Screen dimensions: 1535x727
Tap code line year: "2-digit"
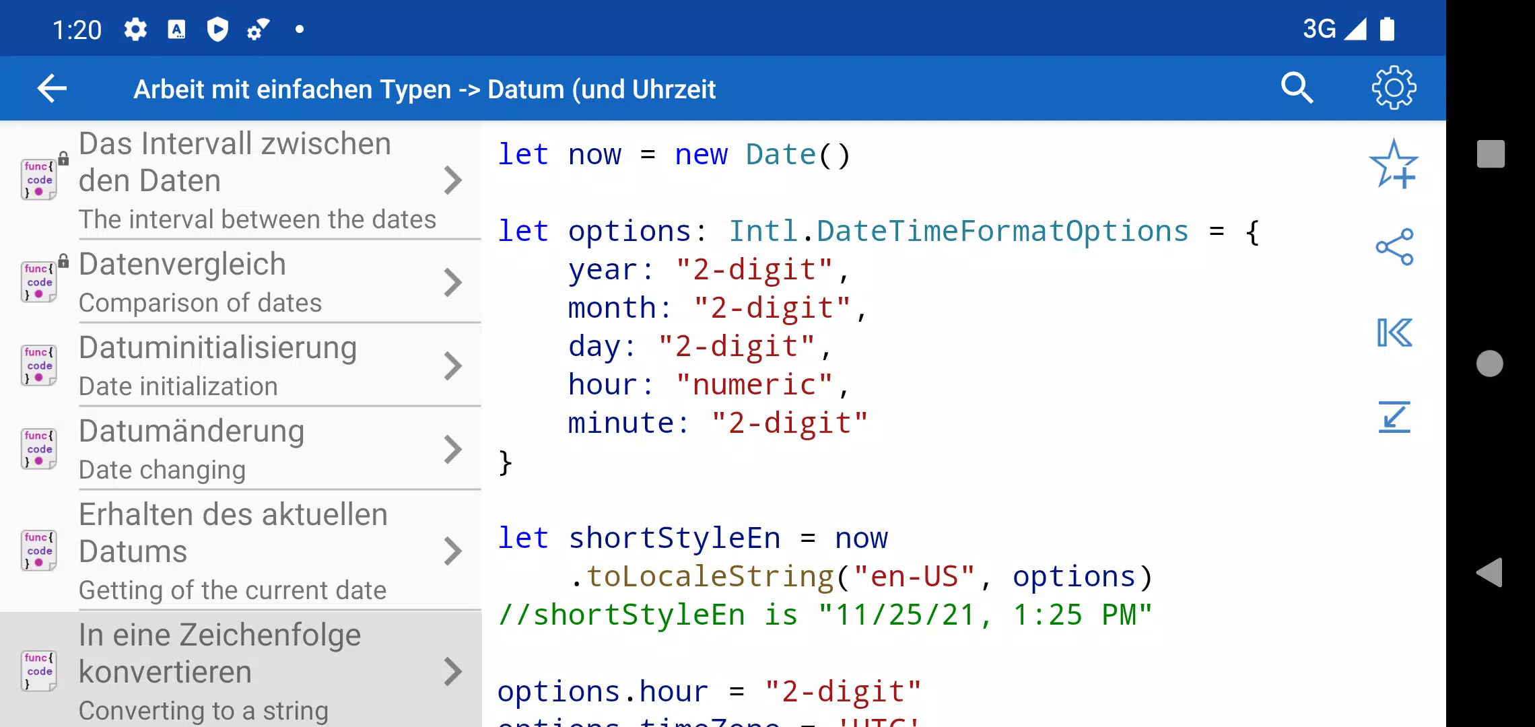708,270
